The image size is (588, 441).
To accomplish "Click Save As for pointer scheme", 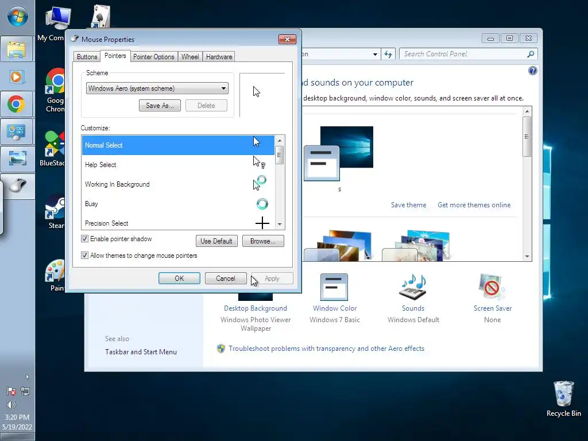I will pyautogui.click(x=160, y=106).
